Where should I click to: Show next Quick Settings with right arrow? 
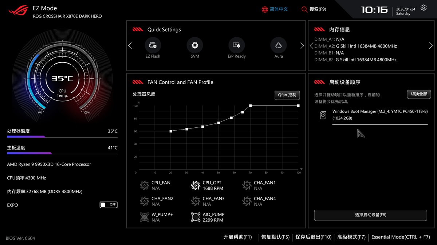302,46
